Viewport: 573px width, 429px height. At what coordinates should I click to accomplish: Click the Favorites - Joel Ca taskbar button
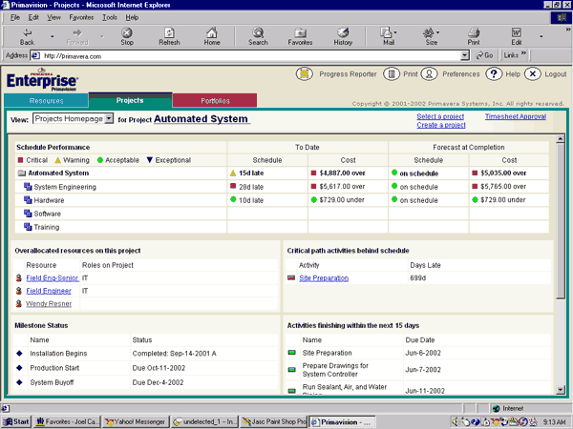tap(67, 421)
